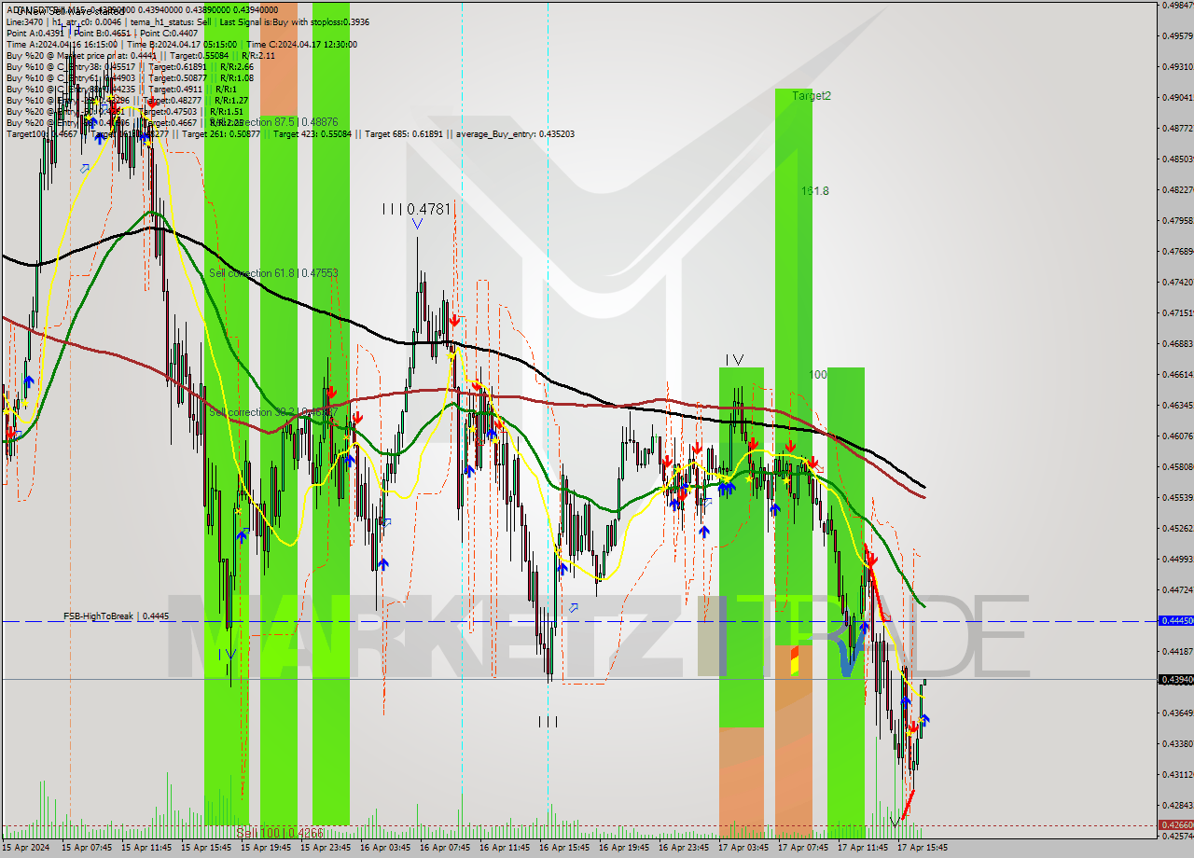Screen dimensions: 1194x858
Task: Click the Target2 label on green zone
Action: point(812,95)
